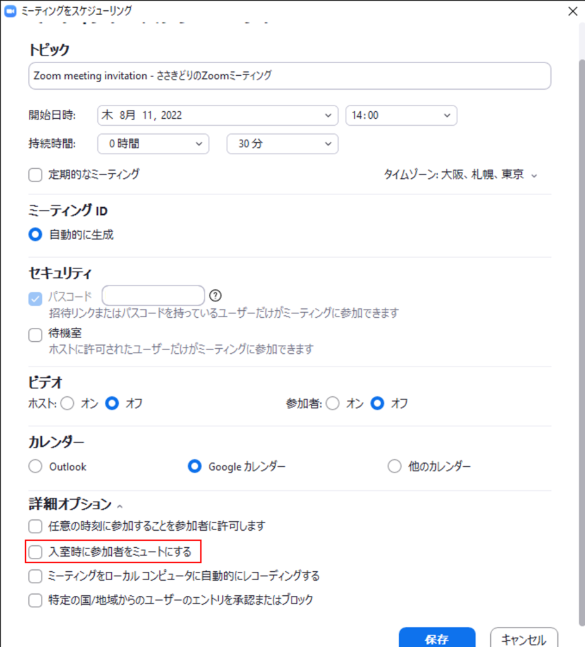The width and height of the screenshot is (585, 647).
Task: Enable automatic local recording checkbox
Action: tap(35, 576)
